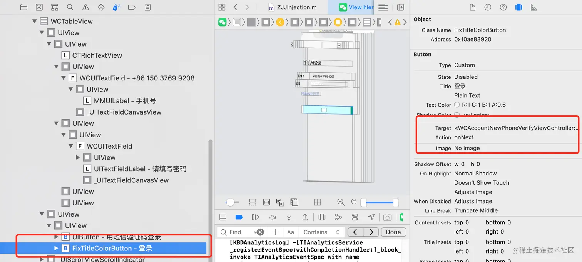Open the breakpoint navigator icon
This screenshot has height=262, width=582.
coord(132,7)
